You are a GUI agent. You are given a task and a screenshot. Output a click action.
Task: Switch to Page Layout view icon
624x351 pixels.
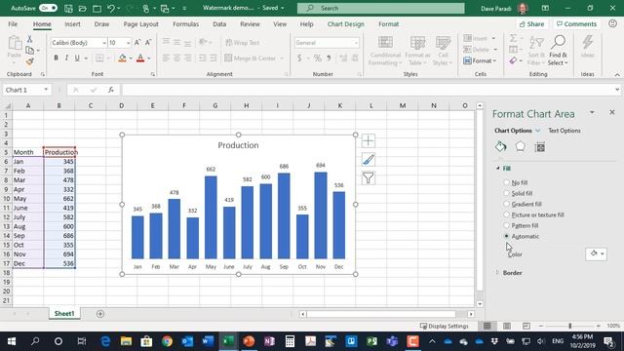[507, 326]
